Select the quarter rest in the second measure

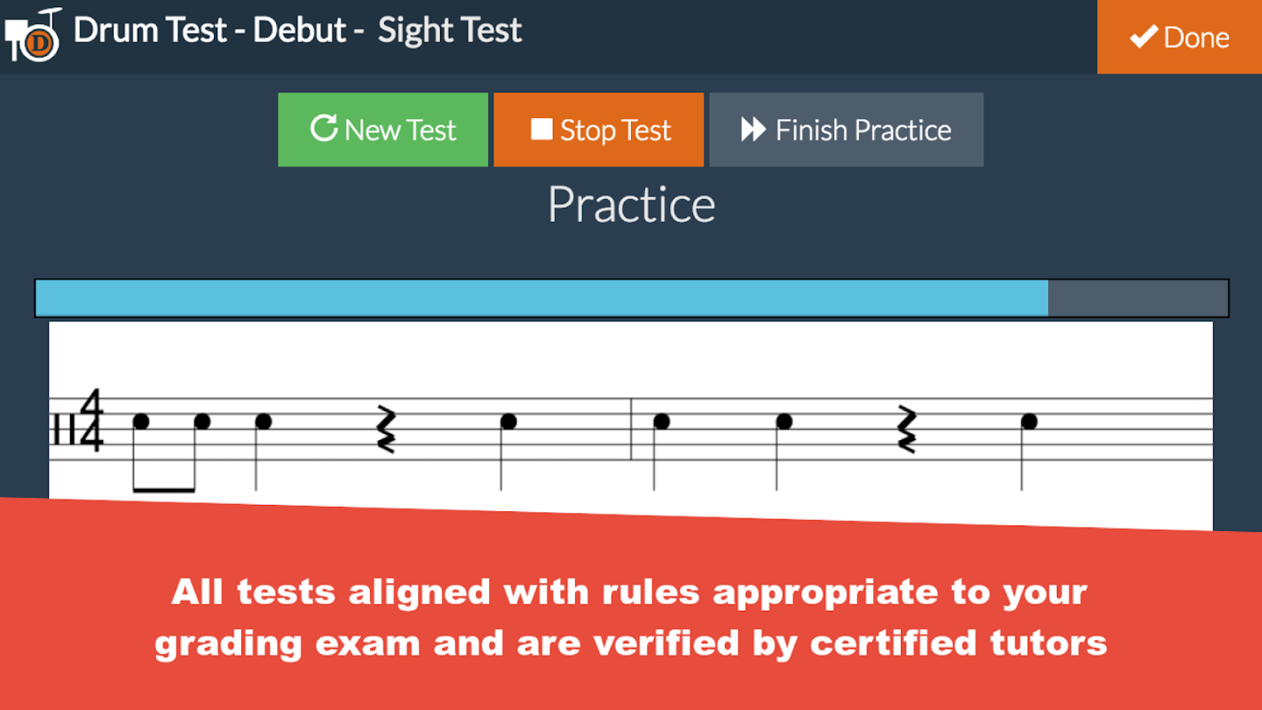pyautogui.click(x=905, y=429)
